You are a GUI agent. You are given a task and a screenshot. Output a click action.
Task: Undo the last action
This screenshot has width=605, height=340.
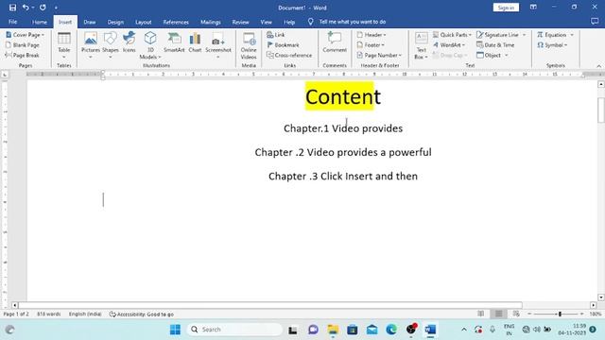(x=26, y=8)
